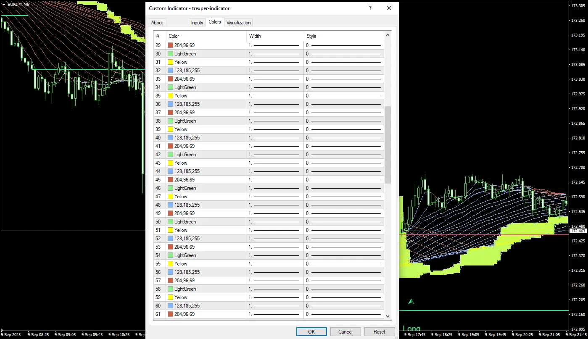Screen dimensions: 588x339
Task: Click the vertical scrollbar thumb in color list
Action: (x=388, y=145)
